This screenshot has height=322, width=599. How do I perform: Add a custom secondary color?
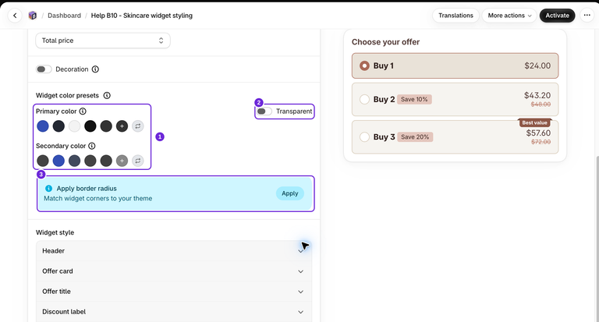coord(122,161)
